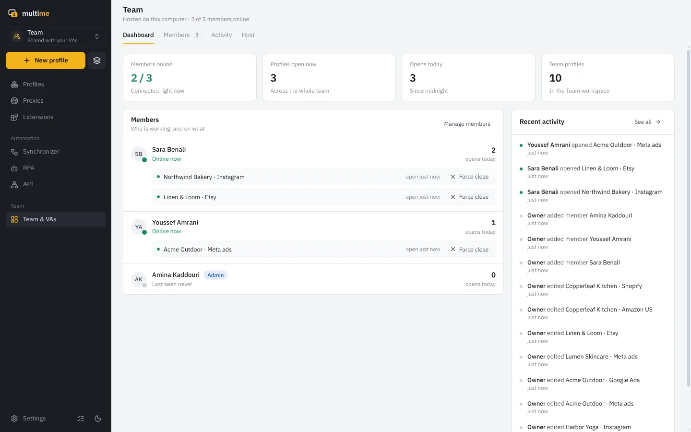Click activity 'Owner added member Amina Kaddouri'
This screenshot has width=691, height=432.
pos(593,219)
